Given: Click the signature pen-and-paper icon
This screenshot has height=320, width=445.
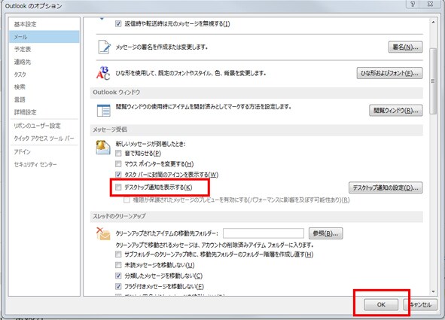Looking at the screenshot, I should pyautogui.click(x=104, y=47).
